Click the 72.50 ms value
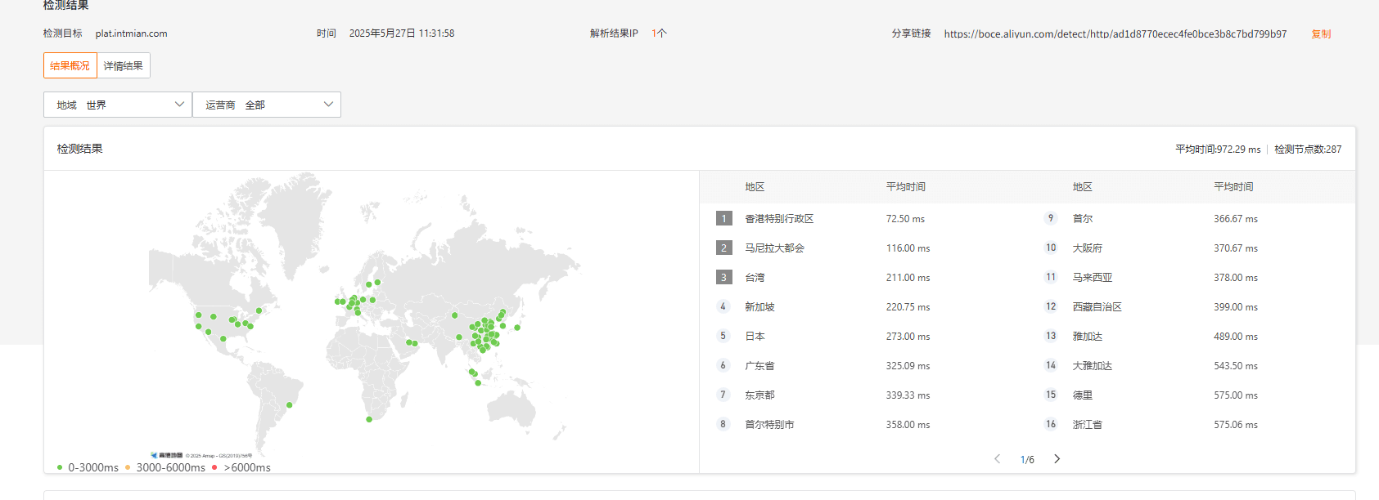This screenshot has width=1379, height=500. click(905, 219)
